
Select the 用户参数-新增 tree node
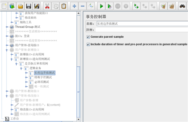click(29, 100)
